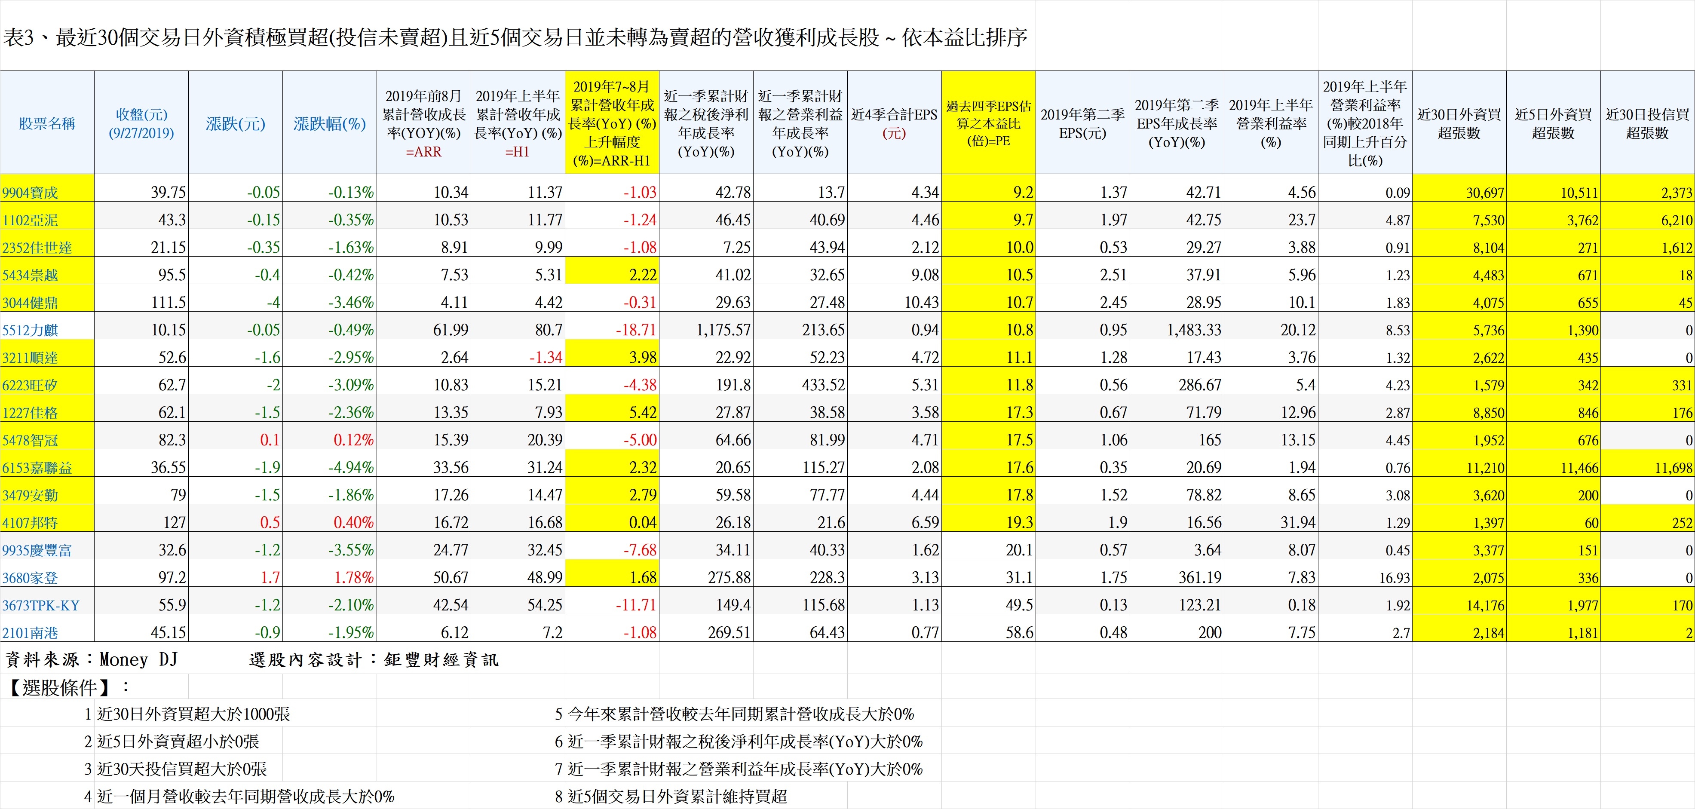Click condition 2 近5日外資賣超小於0張
This screenshot has height=809, width=1695.
(x=178, y=742)
